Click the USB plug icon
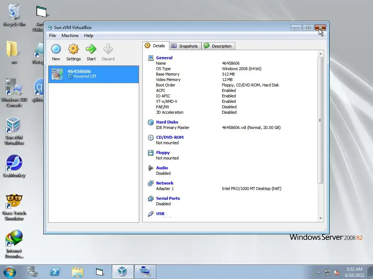The height and width of the screenshot is (279, 373). click(x=150, y=214)
